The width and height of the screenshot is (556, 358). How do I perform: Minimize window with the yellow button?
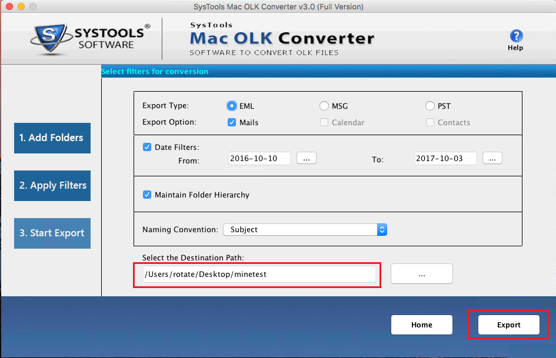tap(21, 6)
